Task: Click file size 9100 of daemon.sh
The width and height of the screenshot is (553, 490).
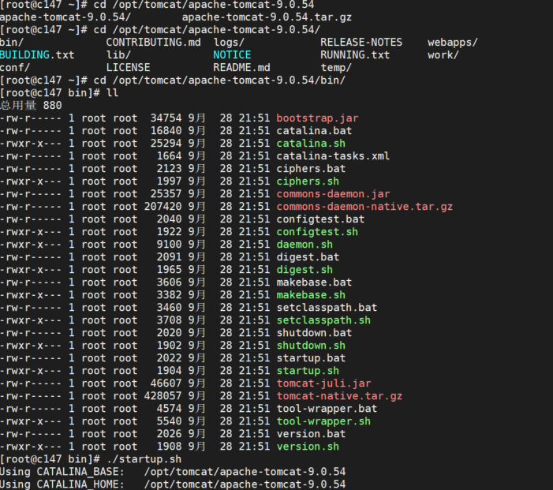Action: (170, 245)
